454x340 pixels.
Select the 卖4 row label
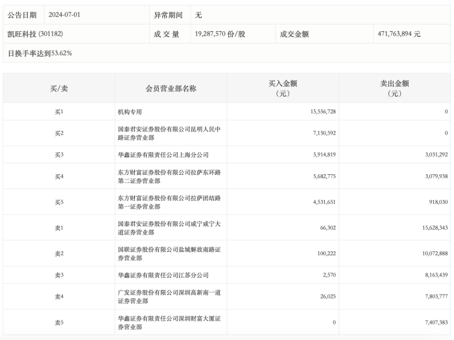59,297
